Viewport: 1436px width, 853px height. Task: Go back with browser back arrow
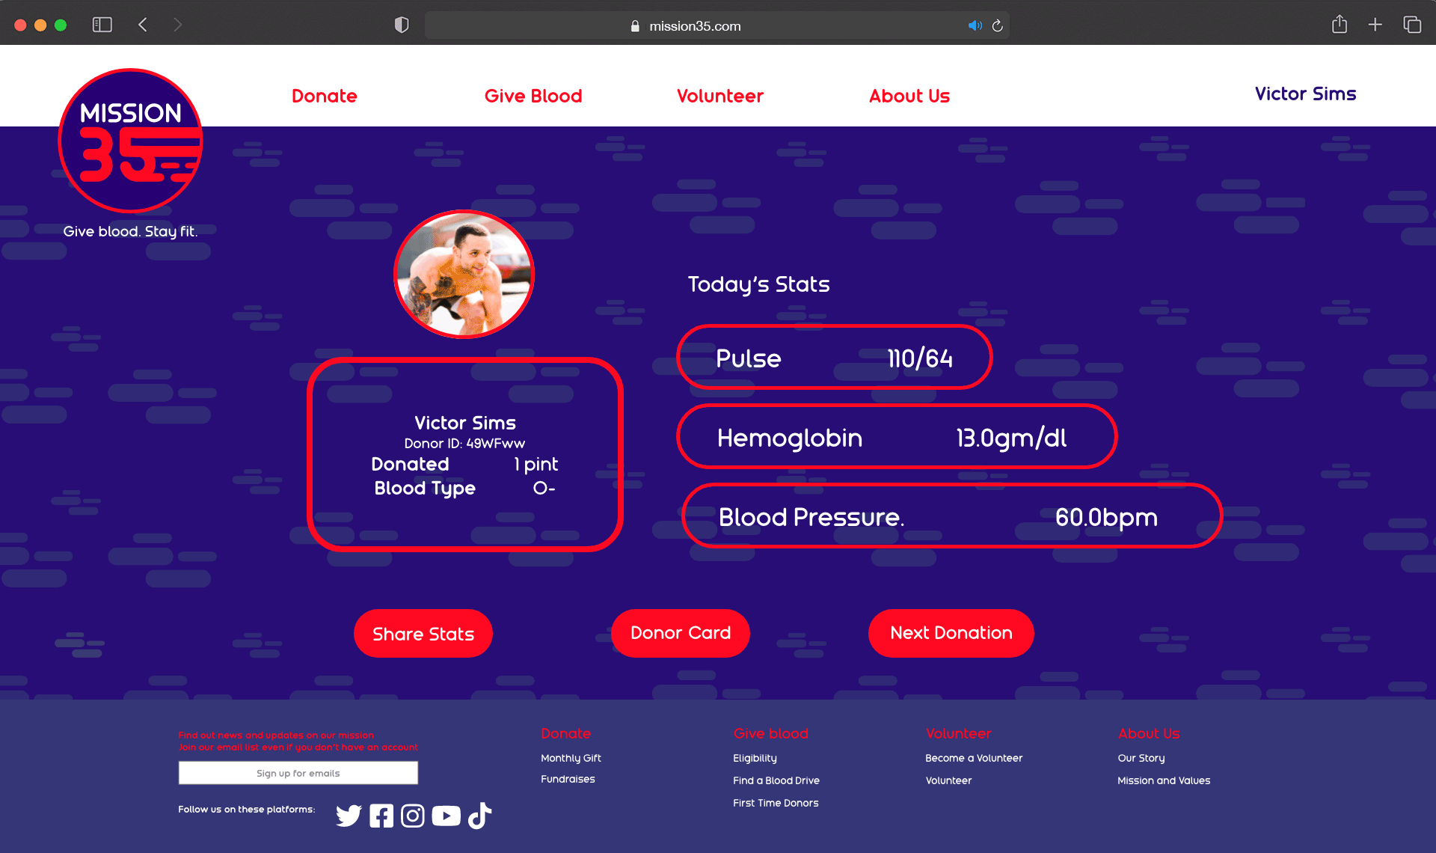[143, 25]
